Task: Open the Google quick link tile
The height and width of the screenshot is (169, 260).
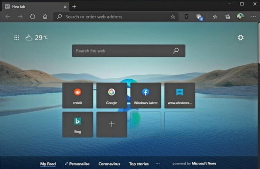Action: click(112, 95)
